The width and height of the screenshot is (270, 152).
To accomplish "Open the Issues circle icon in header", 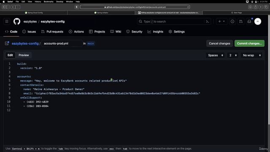I will [x=232, y=22].
